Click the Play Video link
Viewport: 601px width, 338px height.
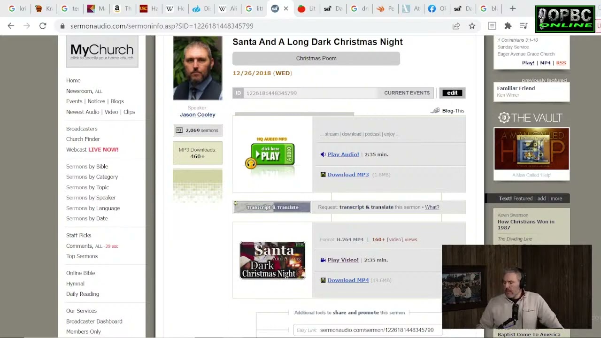pyautogui.click(x=343, y=260)
